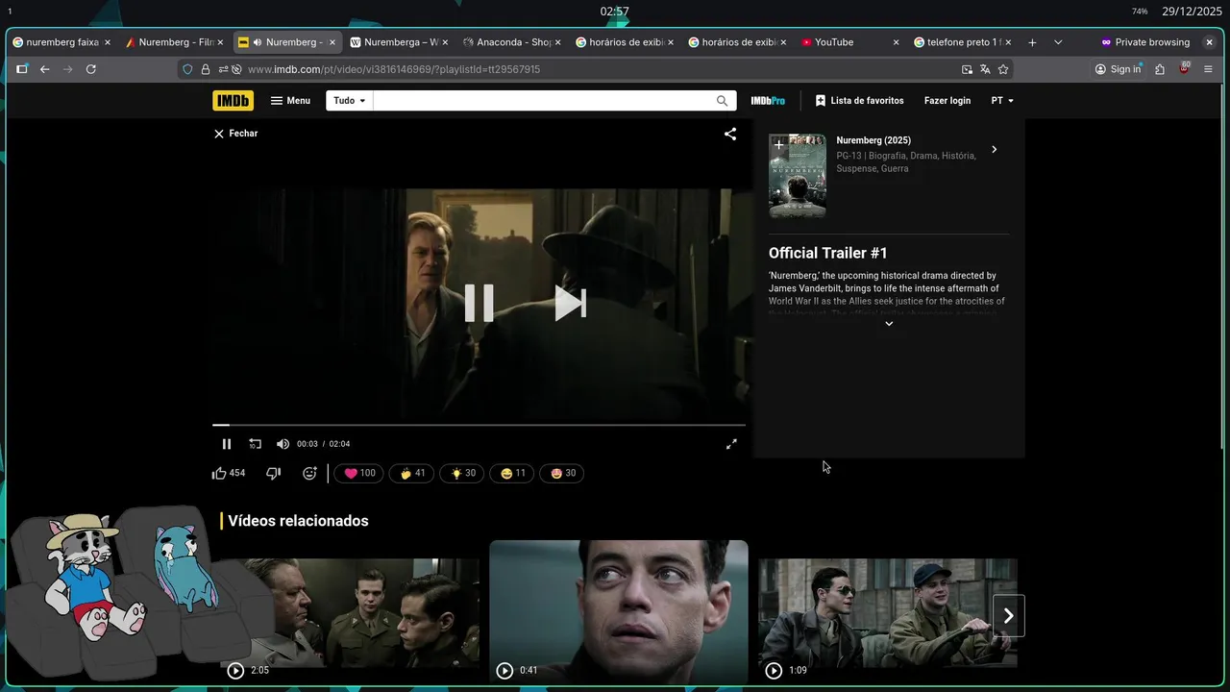Rewind 10 seconds icon

(255, 444)
